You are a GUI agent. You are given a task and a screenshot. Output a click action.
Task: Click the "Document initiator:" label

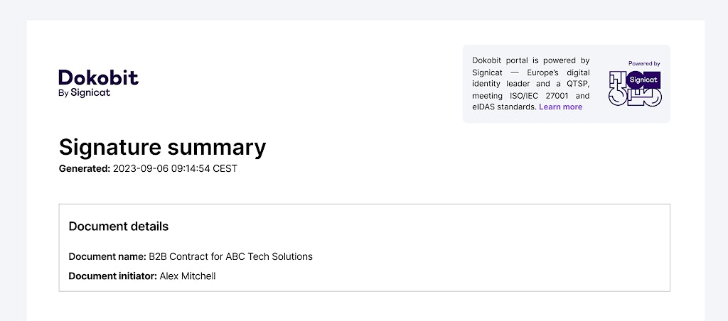pyautogui.click(x=112, y=276)
